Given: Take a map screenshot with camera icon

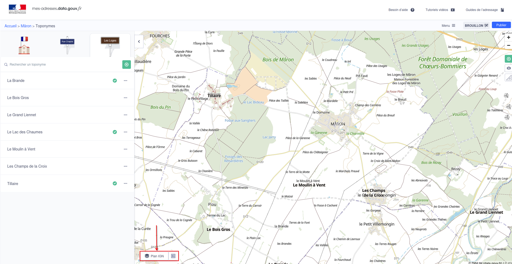Looking at the screenshot, I should [x=508, y=68].
